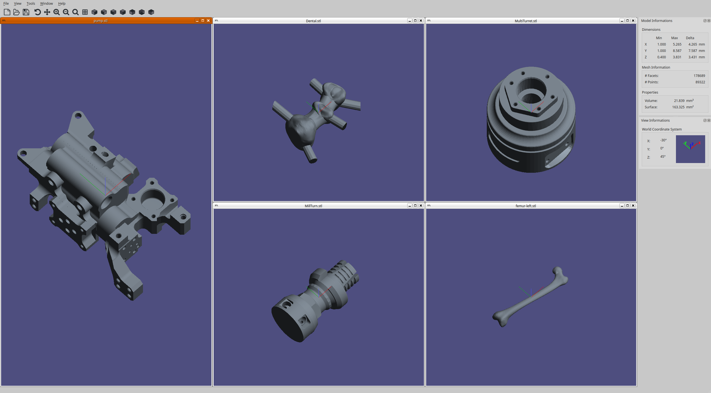Zoom out of the model

click(66, 12)
